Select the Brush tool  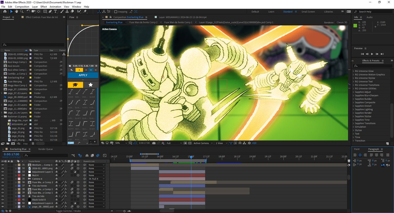tap(62, 11)
